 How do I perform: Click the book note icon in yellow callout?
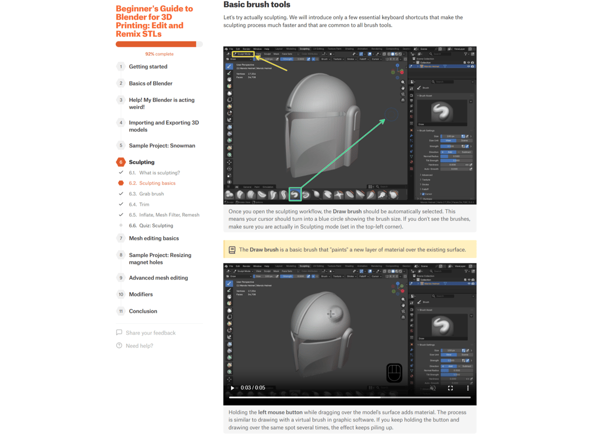click(232, 250)
